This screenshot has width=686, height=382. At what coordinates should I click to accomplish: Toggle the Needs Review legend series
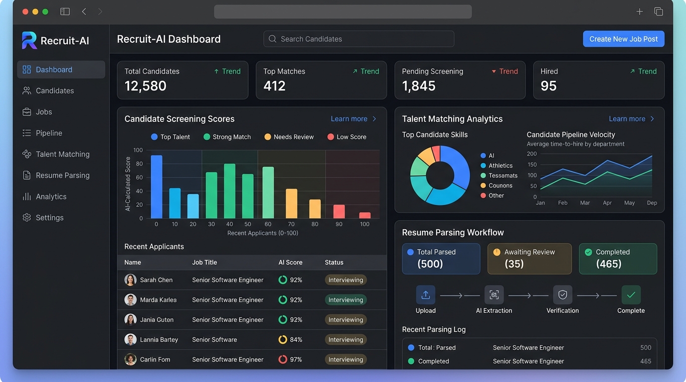289,137
